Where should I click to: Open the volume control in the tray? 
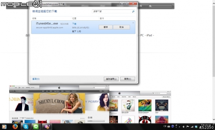click(184, 127)
